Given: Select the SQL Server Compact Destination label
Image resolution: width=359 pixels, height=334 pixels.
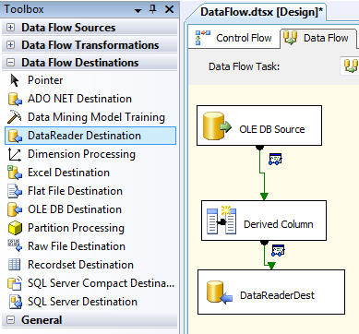Looking at the screenshot, I should tap(101, 283).
